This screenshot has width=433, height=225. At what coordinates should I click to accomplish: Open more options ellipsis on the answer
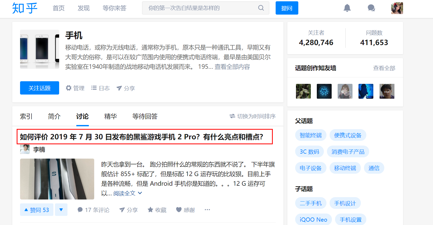(x=207, y=210)
